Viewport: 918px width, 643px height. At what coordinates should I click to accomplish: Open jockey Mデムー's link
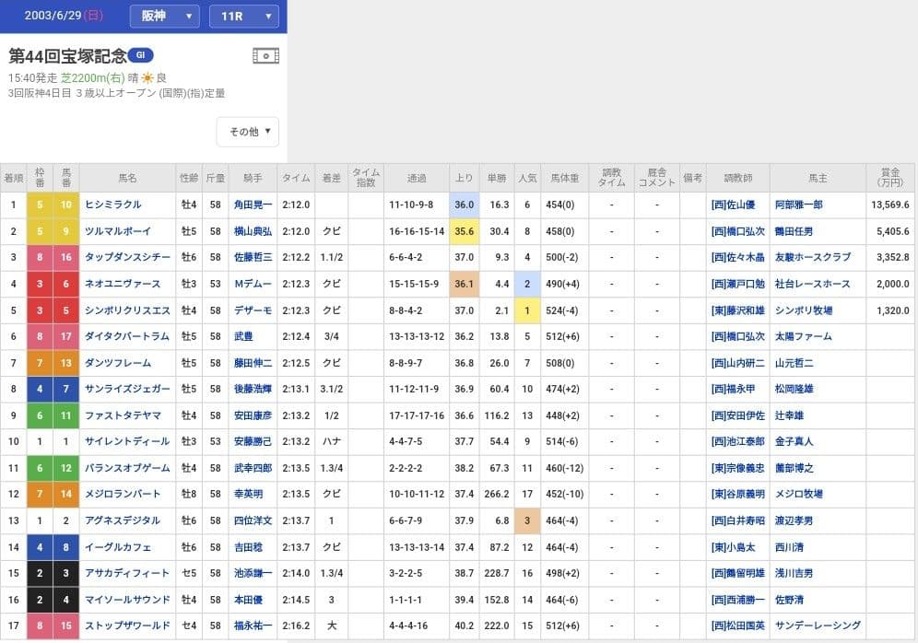[253, 284]
